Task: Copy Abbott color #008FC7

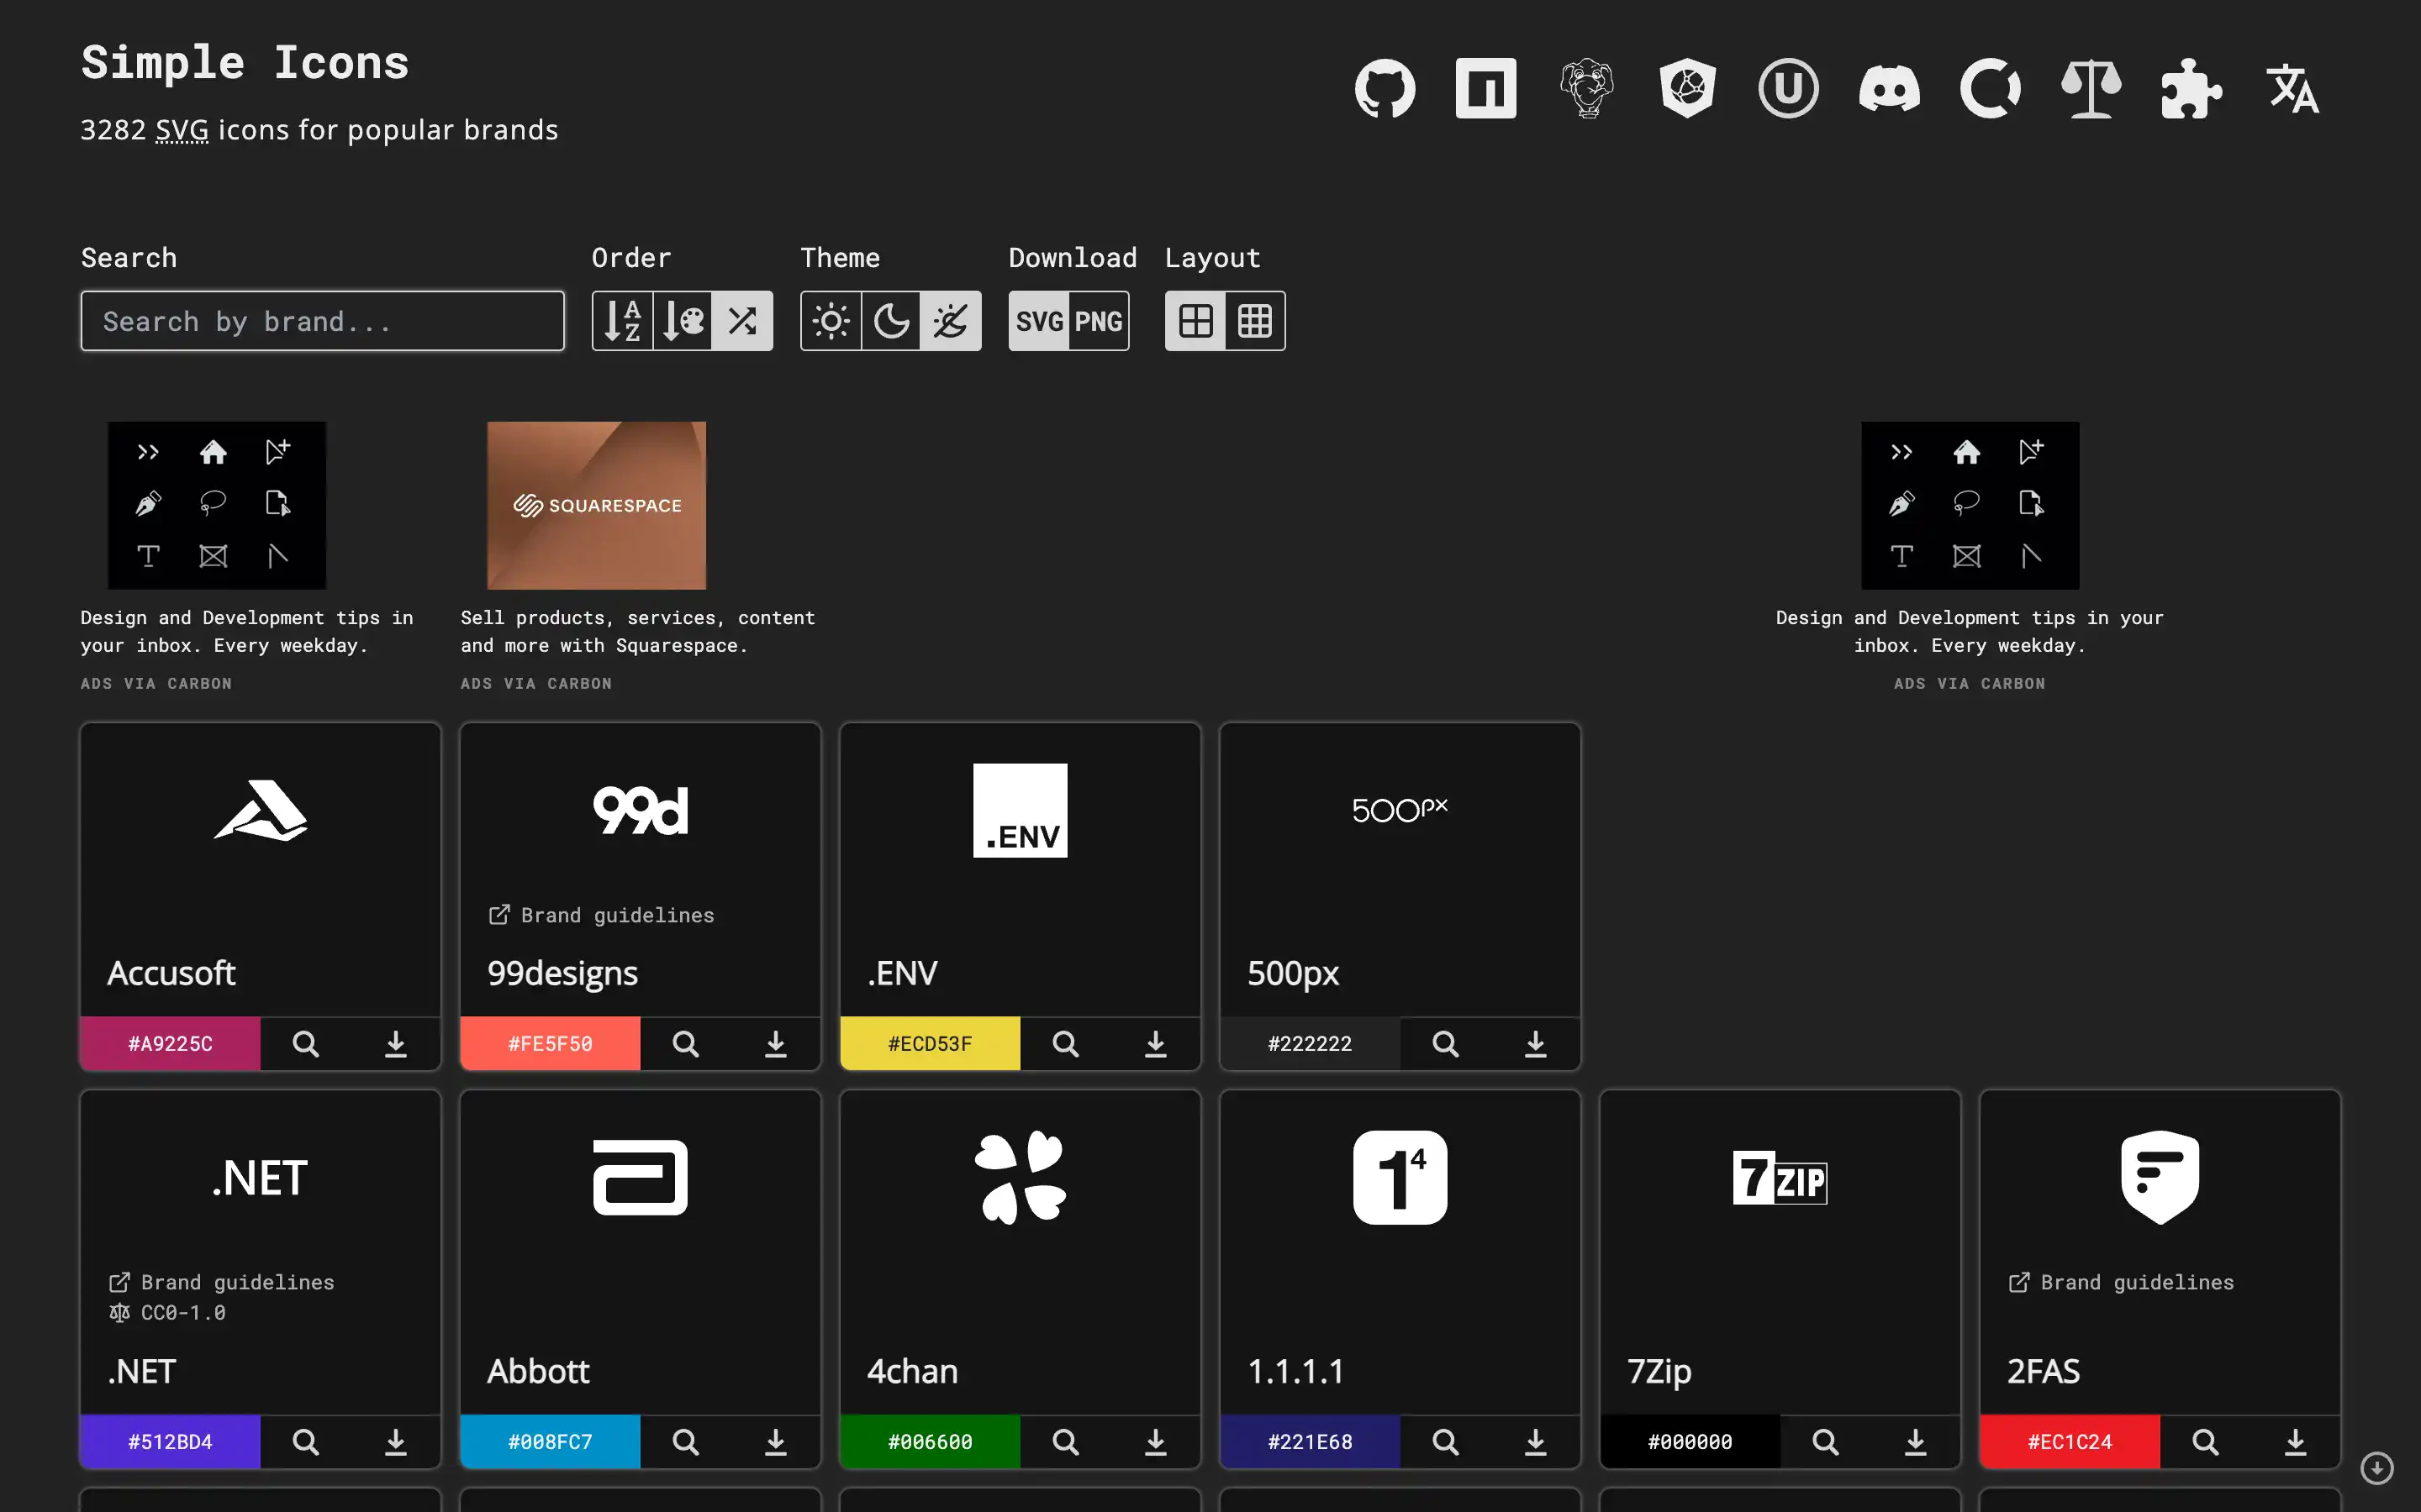Action: 551,1441
